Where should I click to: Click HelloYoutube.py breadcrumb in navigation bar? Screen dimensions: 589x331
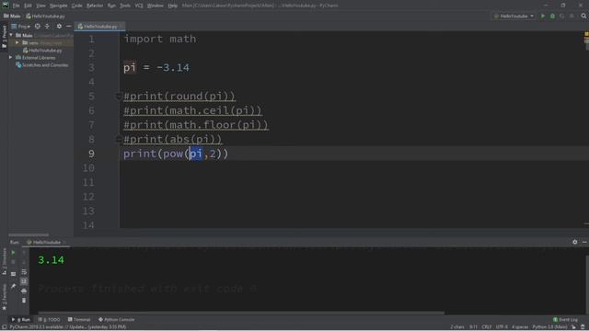pyautogui.click(x=45, y=17)
